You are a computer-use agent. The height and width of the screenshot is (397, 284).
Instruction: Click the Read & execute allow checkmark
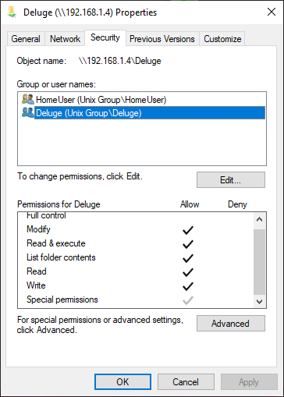pyautogui.click(x=187, y=244)
